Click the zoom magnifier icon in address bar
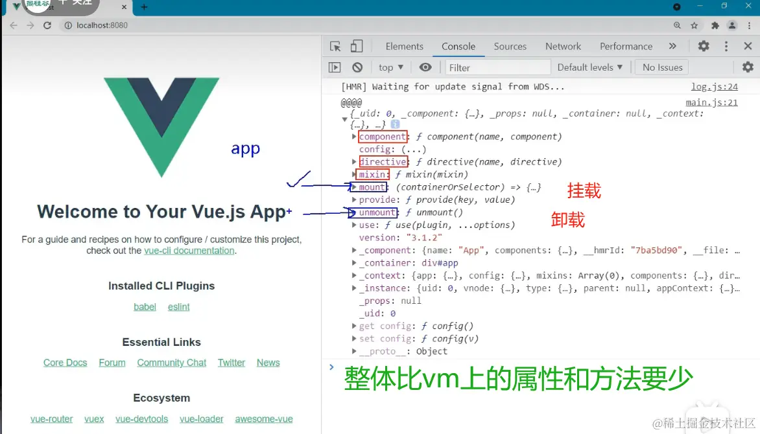Image resolution: width=760 pixels, height=434 pixels. (x=677, y=25)
